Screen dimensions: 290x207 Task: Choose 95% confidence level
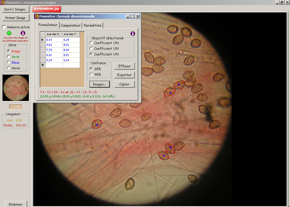click(x=91, y=75)
